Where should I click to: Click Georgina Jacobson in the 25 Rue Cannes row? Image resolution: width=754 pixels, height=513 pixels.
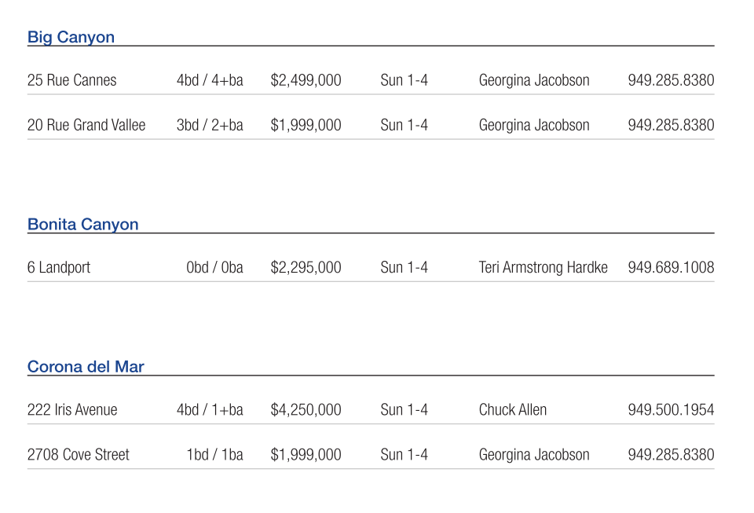[x=534, y=80]
